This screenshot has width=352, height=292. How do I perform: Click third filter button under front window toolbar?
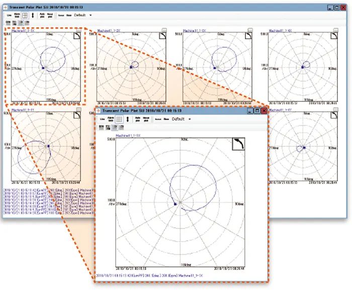pyautogui.click(x=115, y=127)
